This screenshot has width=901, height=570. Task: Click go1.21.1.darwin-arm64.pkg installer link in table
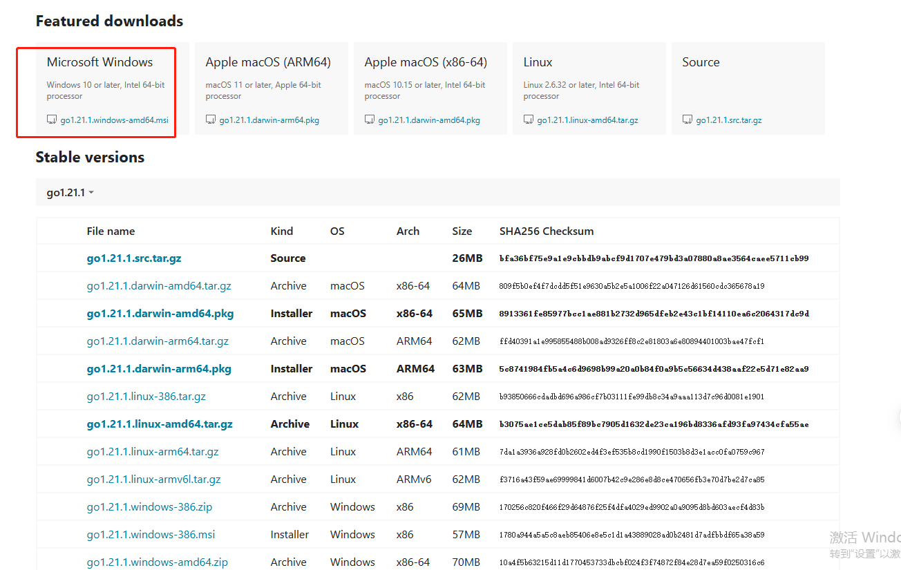click(159, 369)
